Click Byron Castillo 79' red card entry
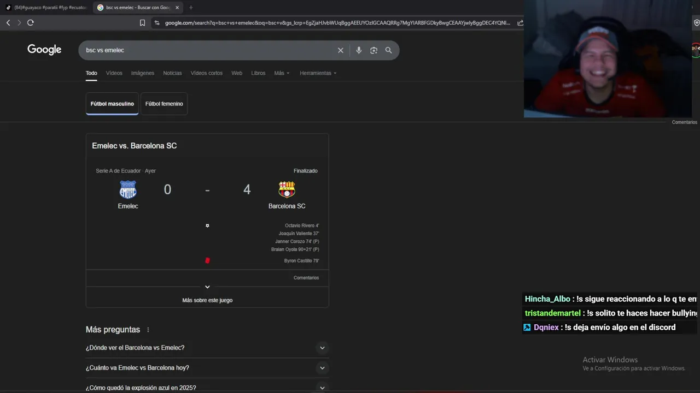 [302, 261]
